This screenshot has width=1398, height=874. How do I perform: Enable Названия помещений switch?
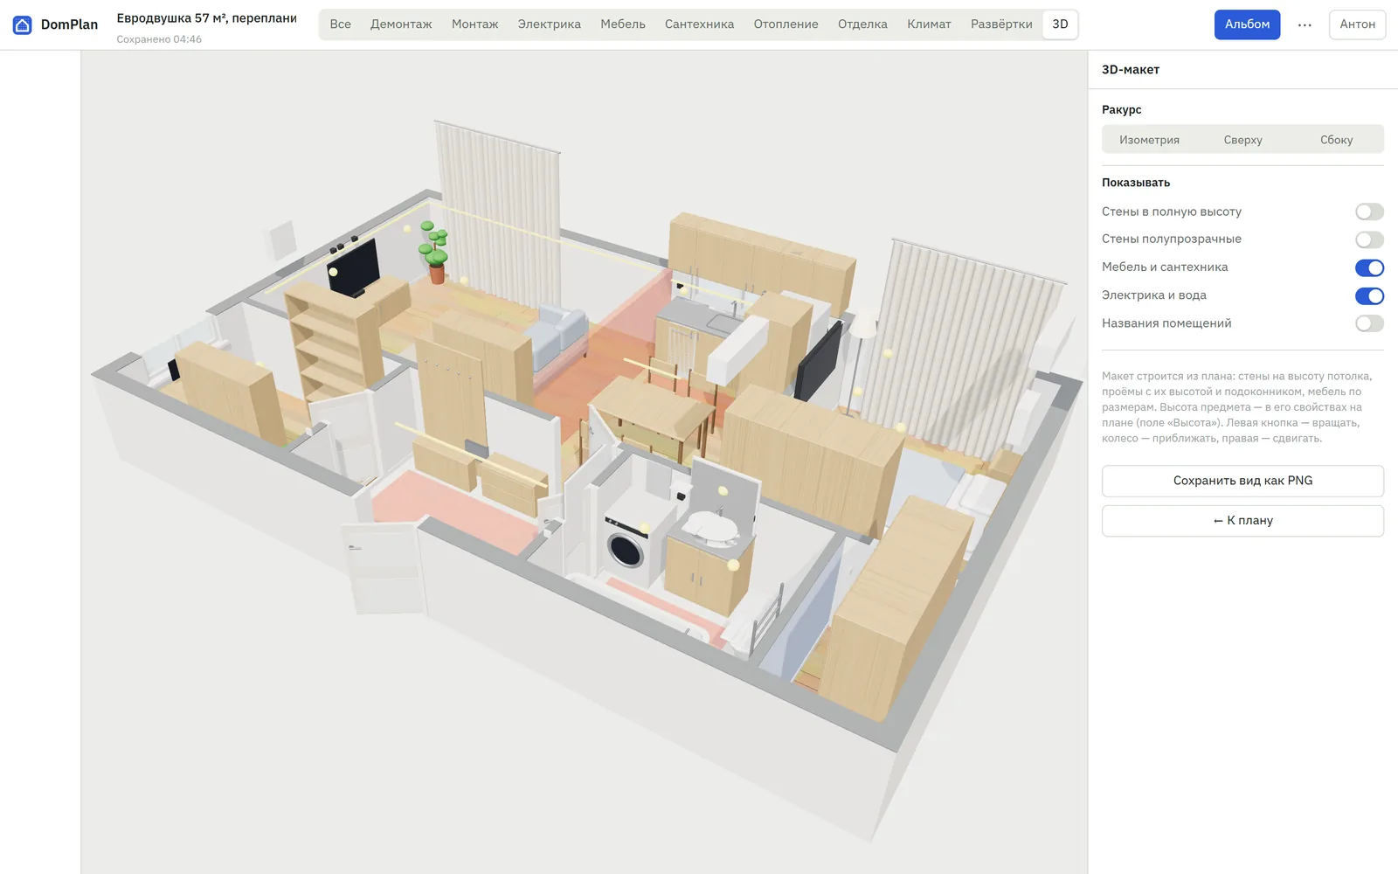tap(1369, 323)
